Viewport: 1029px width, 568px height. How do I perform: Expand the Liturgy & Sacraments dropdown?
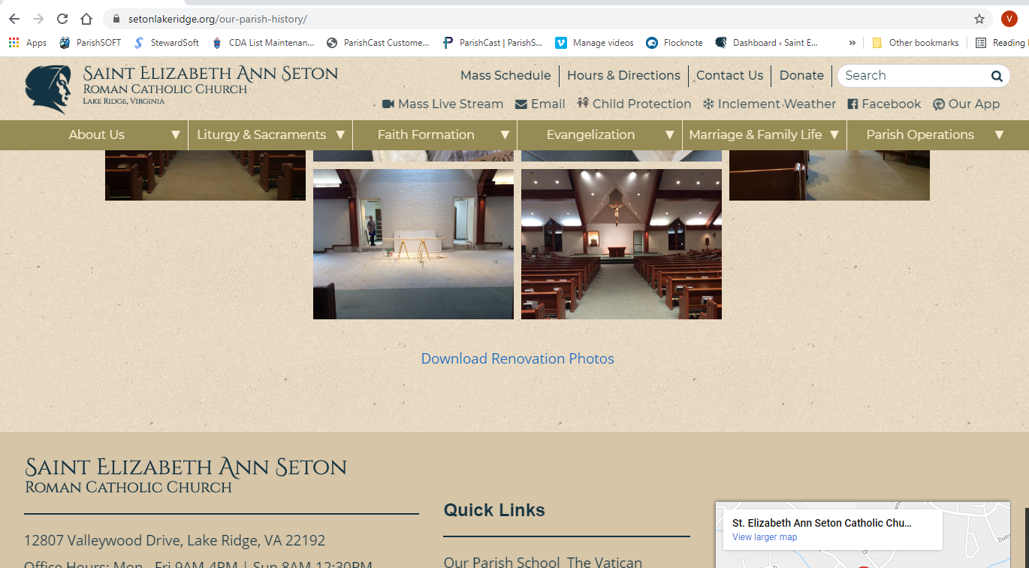click(x=340, y=135)
